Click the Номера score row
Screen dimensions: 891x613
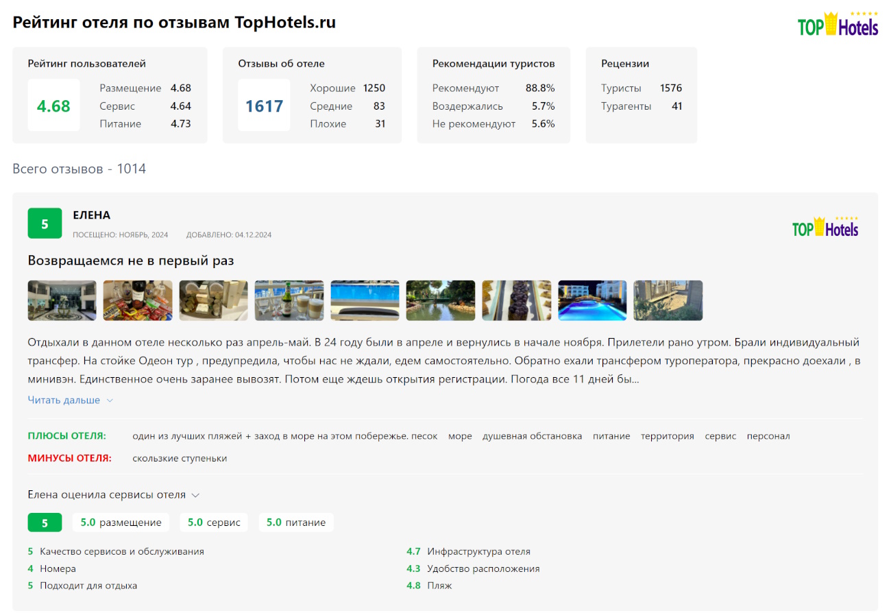pyautogui.click(x=52, y=568)
